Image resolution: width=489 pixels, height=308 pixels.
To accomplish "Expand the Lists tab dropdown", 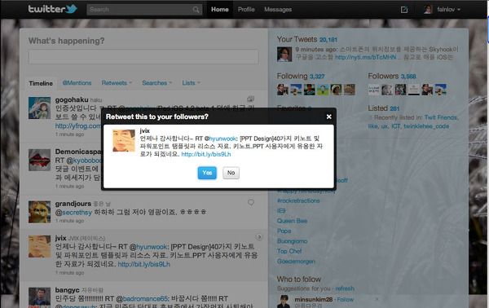I will pos(191,83).
